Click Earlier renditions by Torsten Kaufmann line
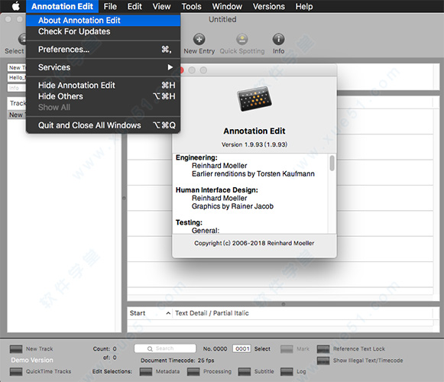444x382 pixels. click(x=253, y=174)
